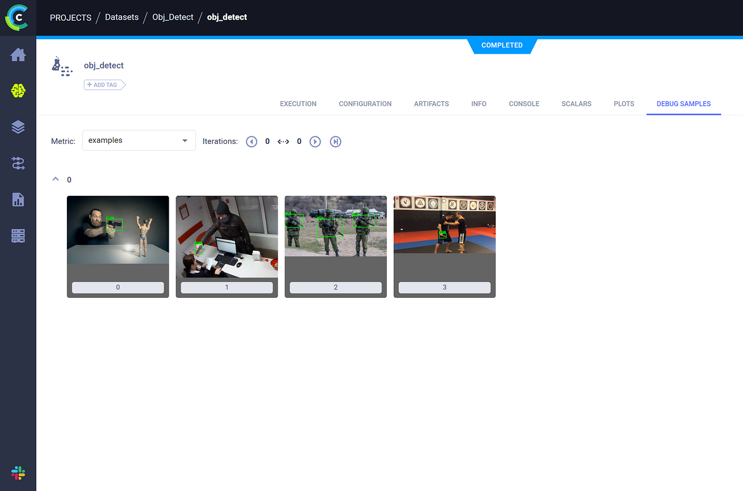Open the Reports chart icon in sidebar
This screenshot has width=743, height=491.
(18, 200)
